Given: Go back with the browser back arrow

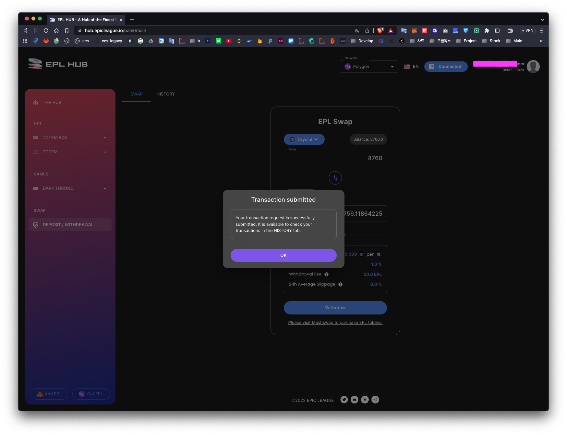Looking at the screenshot, I should pyautogui.click(x=25, y=31).
